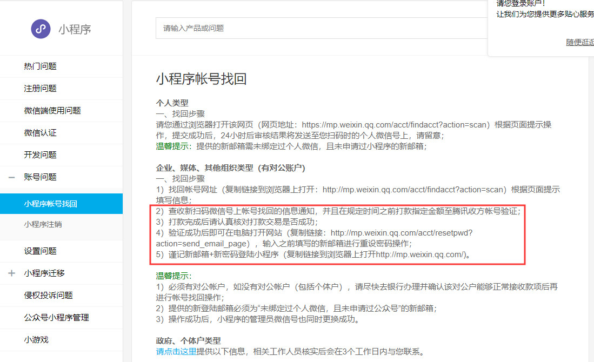Select 微信端使用问题 in the sidebar
Image resolution: width=594 pixels, height=362 pixels.
[52, 111]
